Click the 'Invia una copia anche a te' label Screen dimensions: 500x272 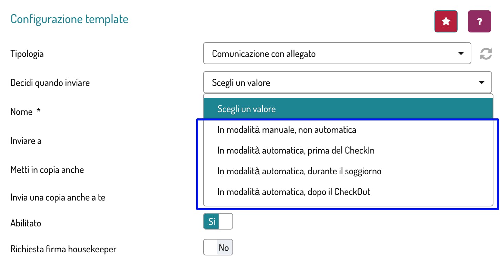58,198
